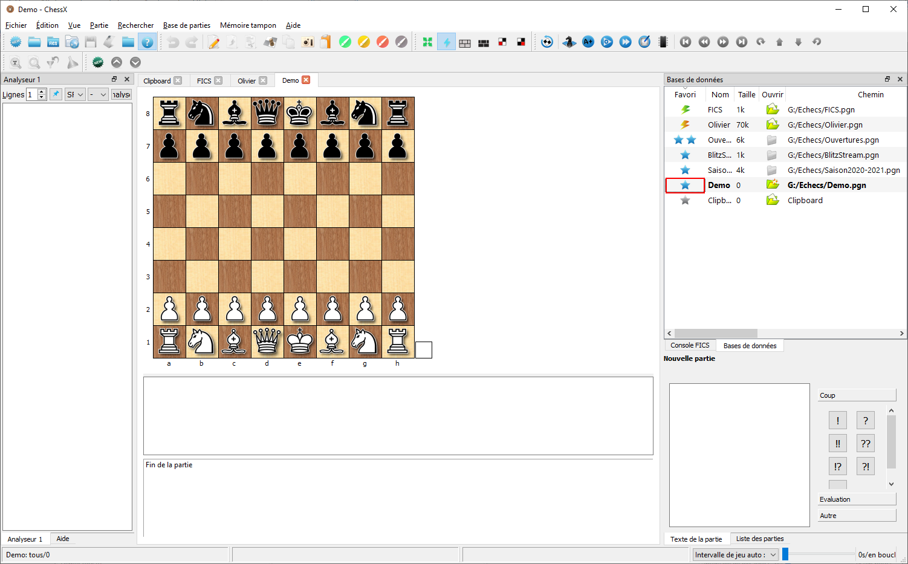This screenshot has width=908, height=564.
Task: Open the Base de parties menu
Action: coord(186,25)
